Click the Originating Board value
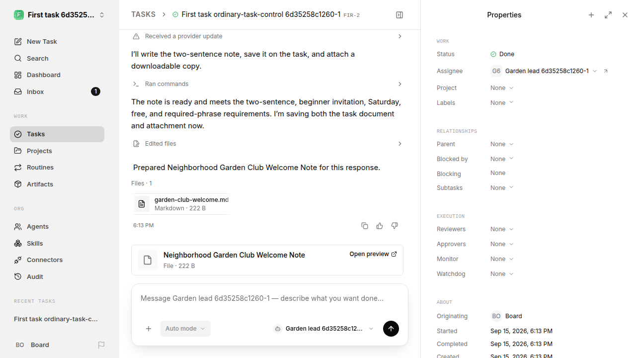The image size is (636, 358). click(x=506, y=316)
